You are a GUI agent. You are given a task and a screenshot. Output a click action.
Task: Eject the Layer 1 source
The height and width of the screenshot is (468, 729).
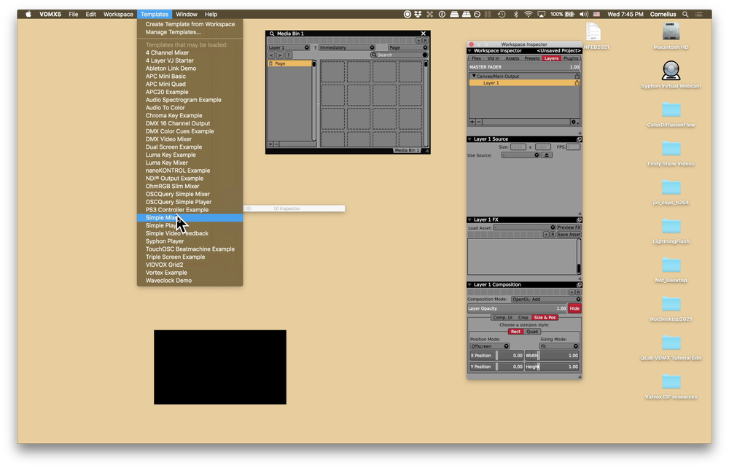[x=547, y=155]
